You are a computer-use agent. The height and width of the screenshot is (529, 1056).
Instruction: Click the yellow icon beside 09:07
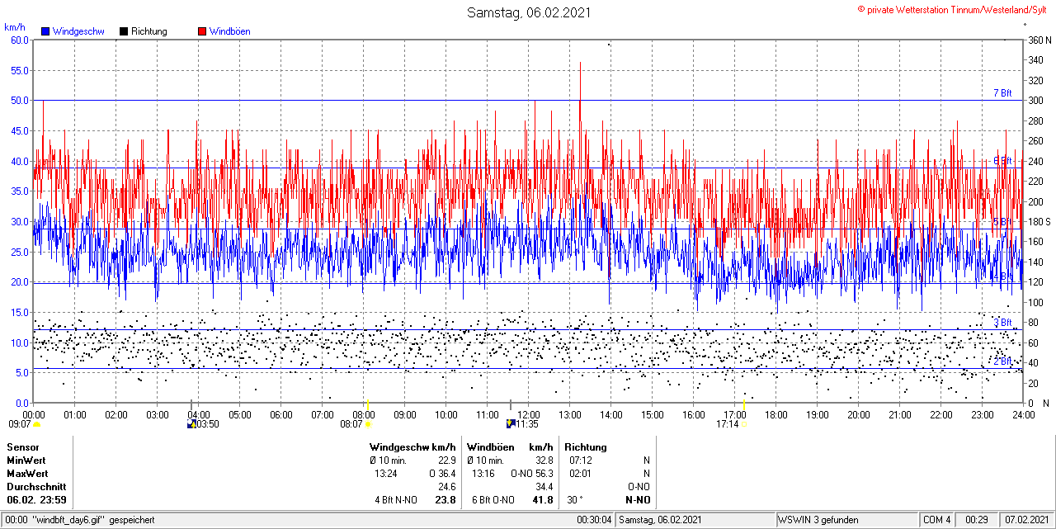pyautogui.click(x=36, y=424)
